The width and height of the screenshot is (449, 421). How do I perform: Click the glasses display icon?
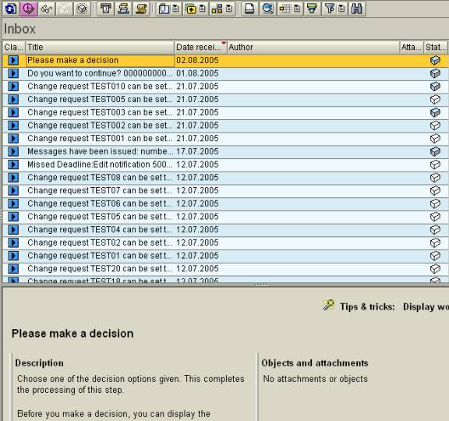coord(47,9)
